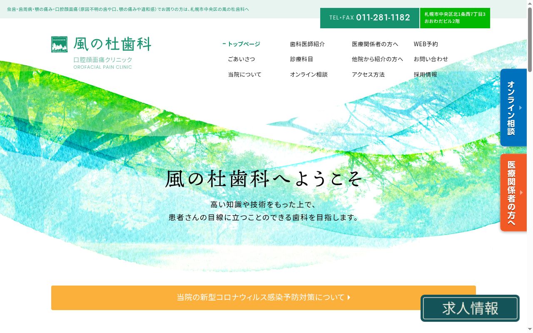
Task: Select 診療科目 in navigation
Action: click(x=301, y=59)
